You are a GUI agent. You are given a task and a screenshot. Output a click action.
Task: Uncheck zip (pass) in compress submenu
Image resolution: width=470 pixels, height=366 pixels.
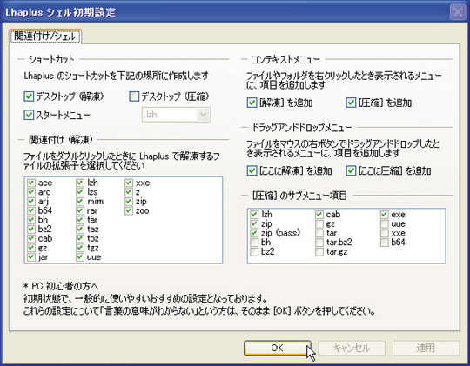coord(254,233)
